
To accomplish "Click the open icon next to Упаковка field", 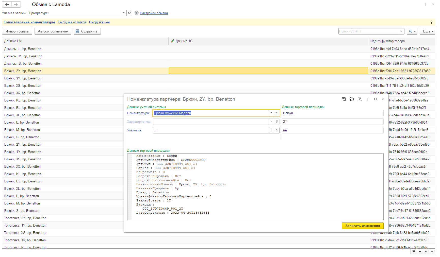I will click(x=277, y=130).
